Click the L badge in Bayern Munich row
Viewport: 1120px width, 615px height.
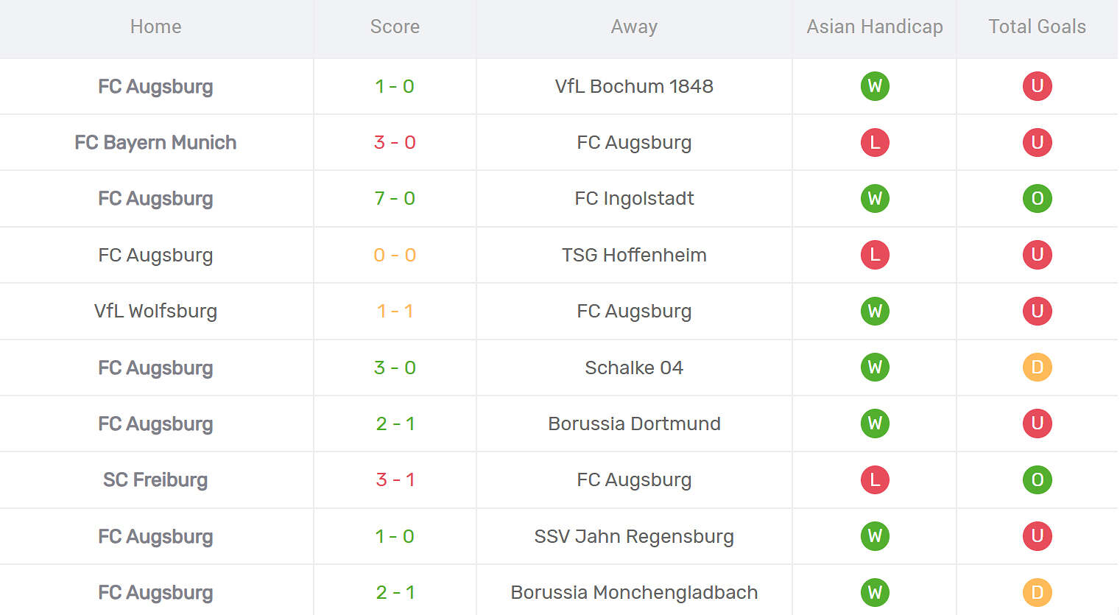pyautogui.click(x=875, y=142)
